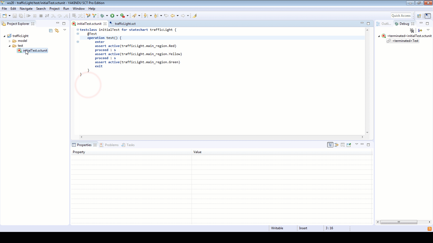Toggle Show Advanced Properties in Properties view
The width and height of the screenshot is (433, 243).
click(x=336, y=145)
